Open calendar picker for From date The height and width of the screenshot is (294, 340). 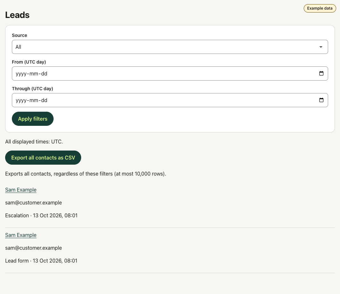click(321, 73)
